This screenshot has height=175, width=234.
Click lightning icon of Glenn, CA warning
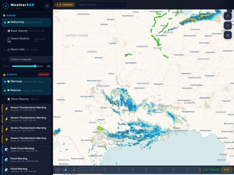point(6,140)
